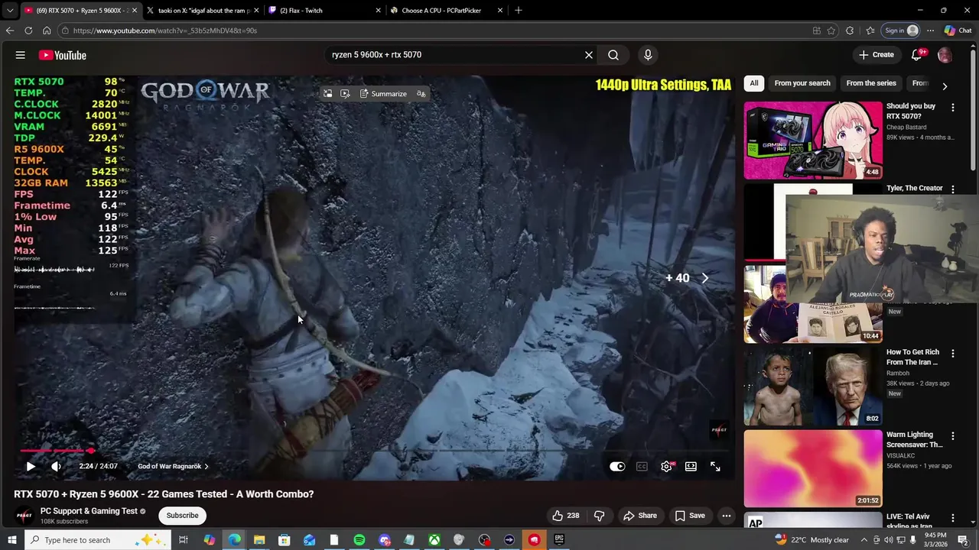The image size is (979, 550).
Task: Like the video with thumbs up
Action: [565, 516]
